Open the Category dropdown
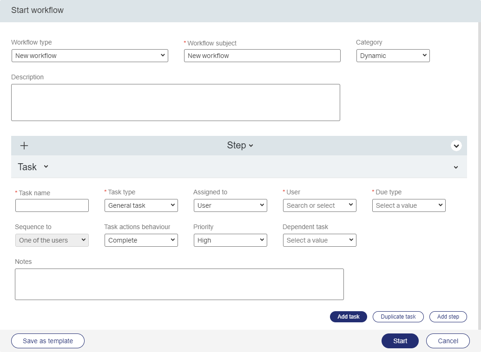The height and width of the screenshot is (352, 481). [393, 56]
